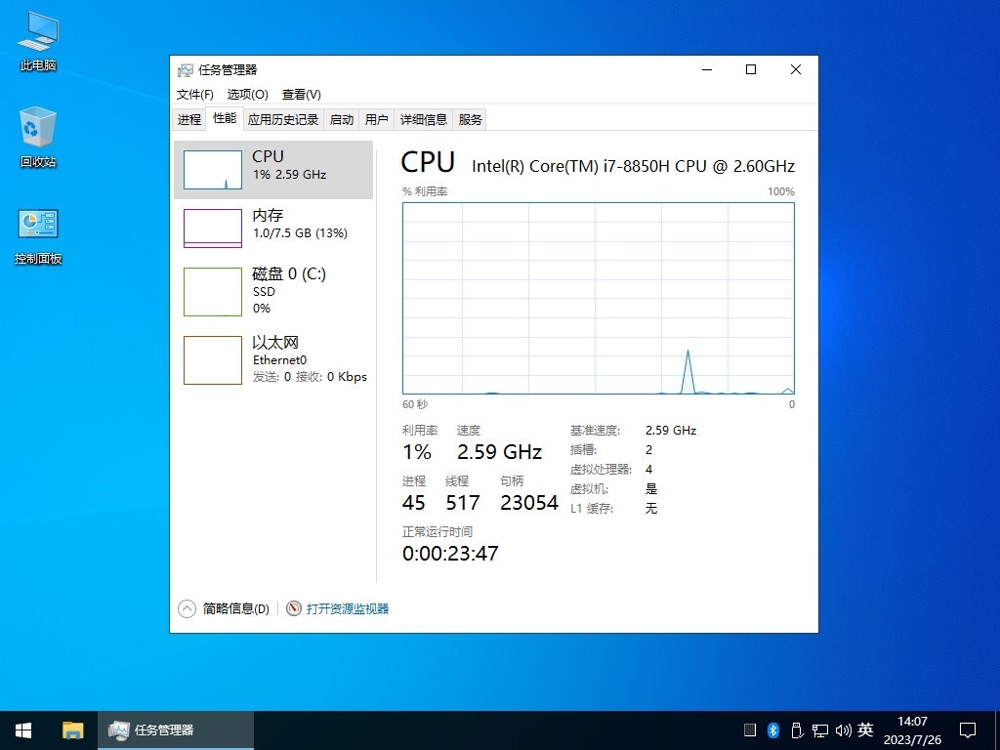Click inside the CPU utilization graph
The width and height of the screenshot is (1000, 750).
(x=598, y=298)
